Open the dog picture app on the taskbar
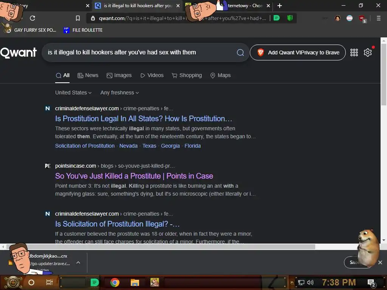The width and height of the screenshot is (387, 290). pos(155,282)
